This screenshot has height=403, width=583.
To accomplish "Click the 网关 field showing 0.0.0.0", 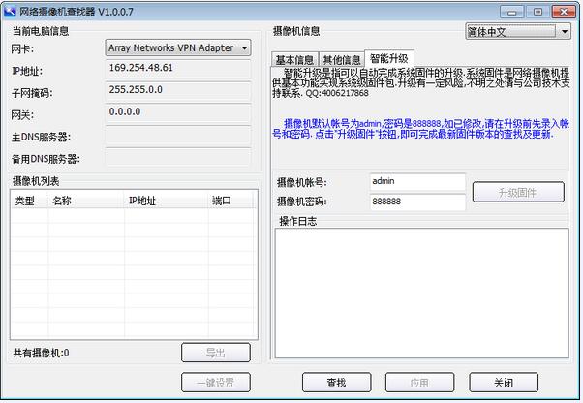I will click(x=178, y=113).
